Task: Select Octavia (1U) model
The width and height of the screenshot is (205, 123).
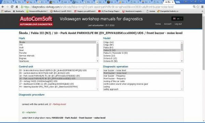Action: tap(142, 56)
